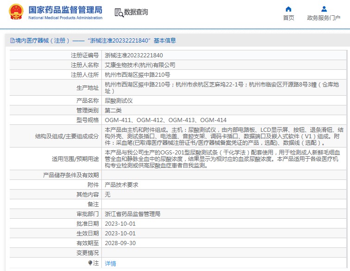Click the 结构及组成 description text
Image resolution: width=350 pixels, height=271 pixels.
coord(224,136)
